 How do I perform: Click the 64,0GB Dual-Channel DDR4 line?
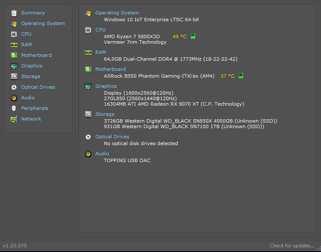tap(170, 59)
